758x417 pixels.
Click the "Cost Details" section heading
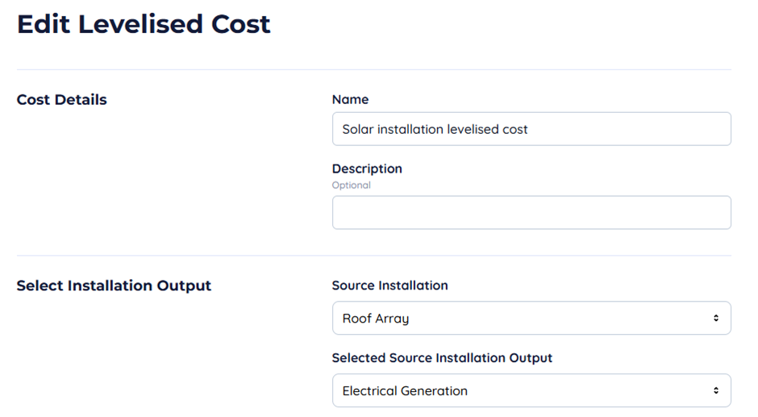(x=62, y=100)
